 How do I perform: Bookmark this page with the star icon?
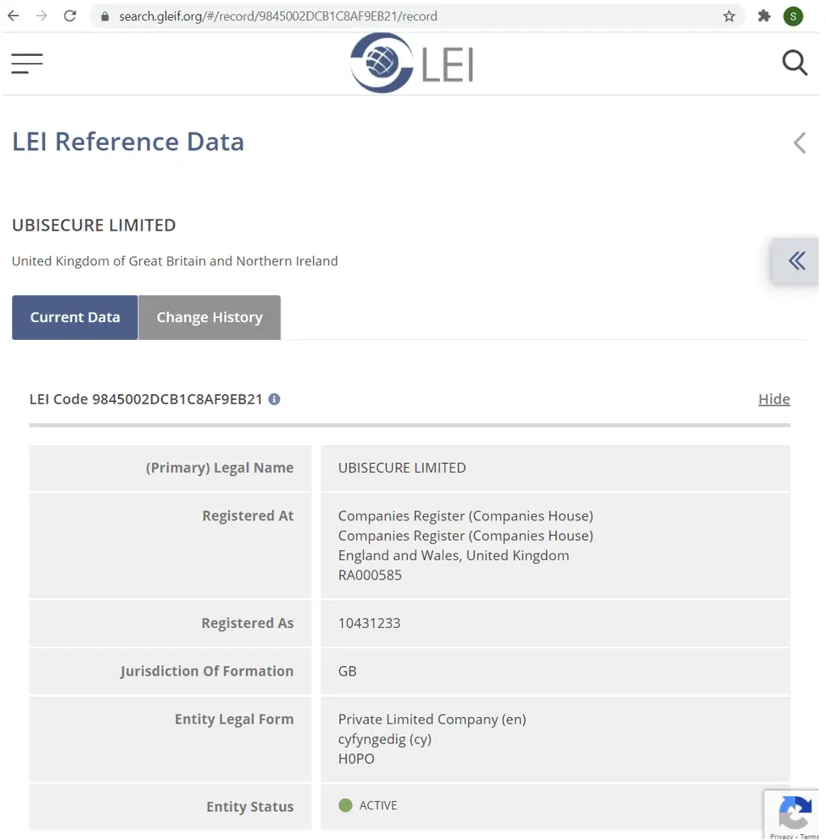(728, 17)
